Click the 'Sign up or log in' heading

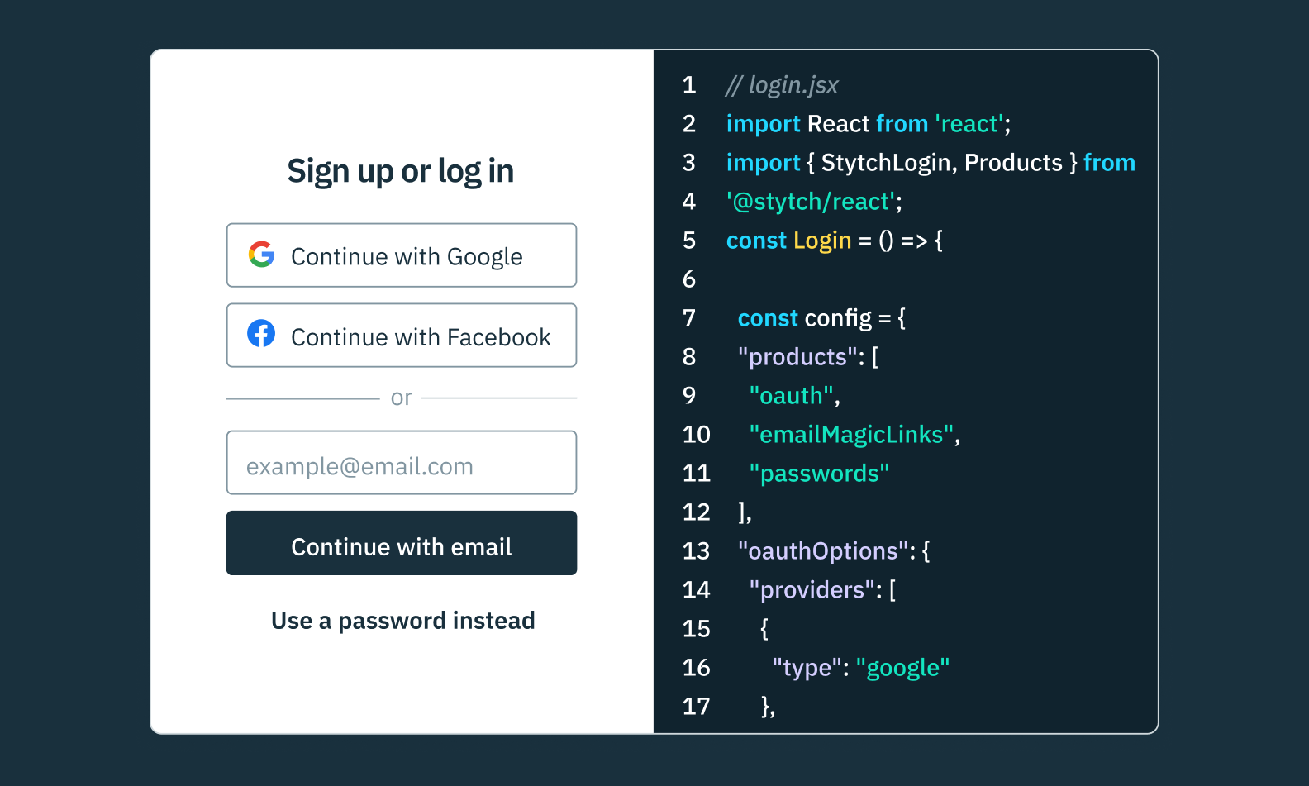[401, 170]
